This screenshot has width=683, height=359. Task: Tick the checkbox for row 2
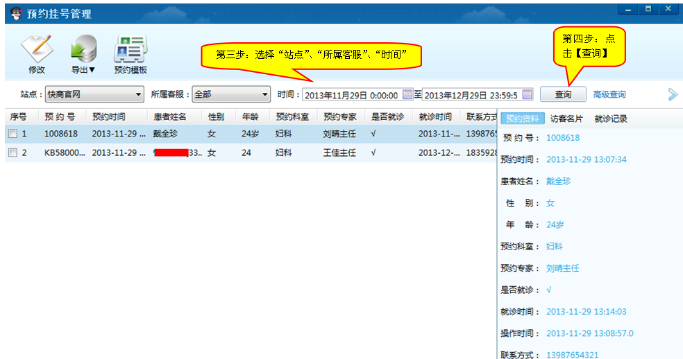click(12, 152)
